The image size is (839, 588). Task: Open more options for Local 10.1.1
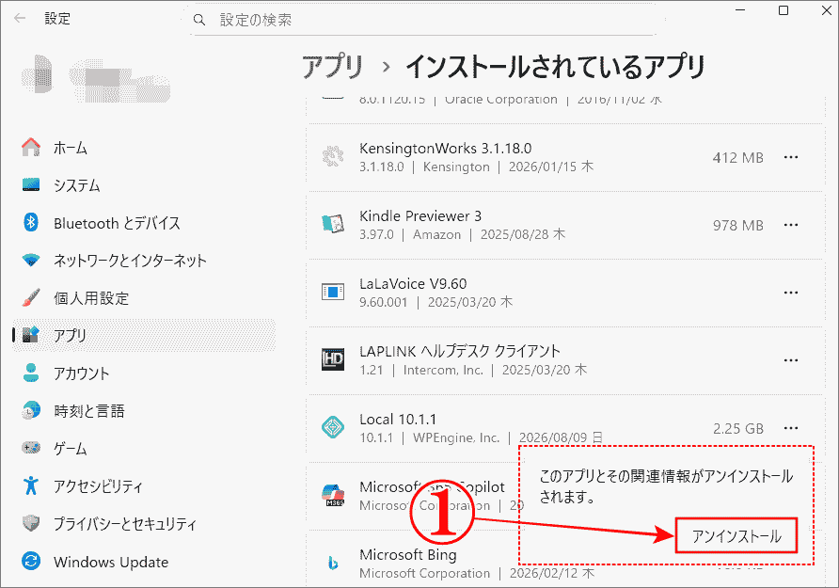coord(791,428)
